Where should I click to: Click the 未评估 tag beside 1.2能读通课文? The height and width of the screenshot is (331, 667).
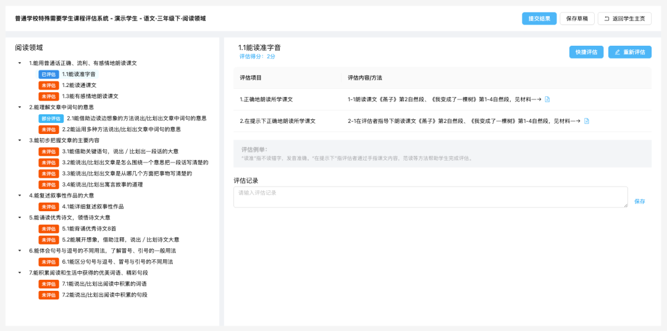(x=49, y=85)
